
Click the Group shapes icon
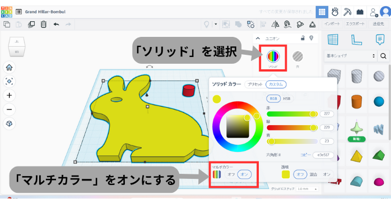226,25
